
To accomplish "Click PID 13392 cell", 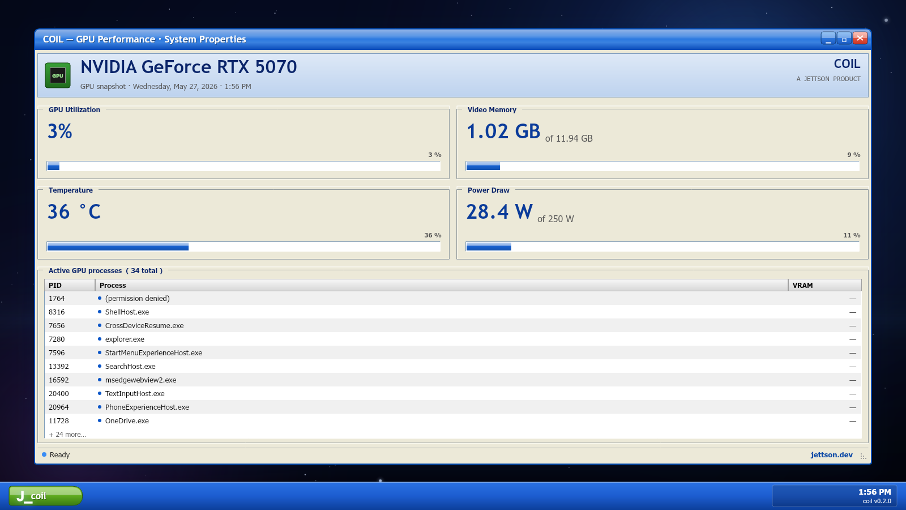I will click(59, 366).
